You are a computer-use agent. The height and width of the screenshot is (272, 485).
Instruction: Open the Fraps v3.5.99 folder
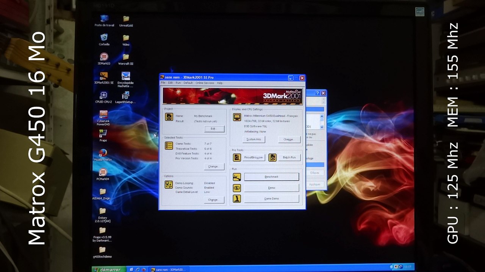(x=102, y=234)
